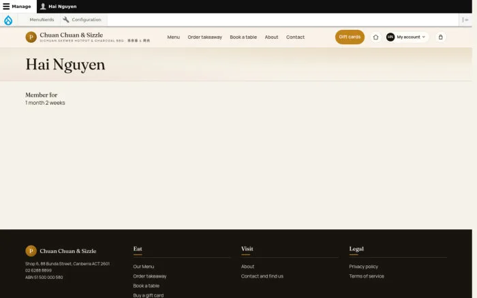Click the Shop 6, 88 Bunda Street address text
Screen dimensions: 477x298
click(x=67, y=264)
